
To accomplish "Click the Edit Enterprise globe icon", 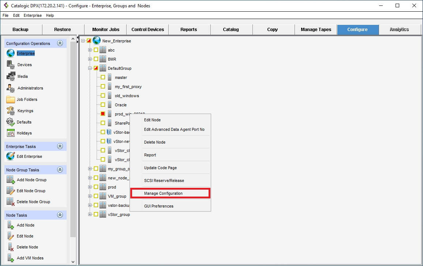I will (11, 156).
